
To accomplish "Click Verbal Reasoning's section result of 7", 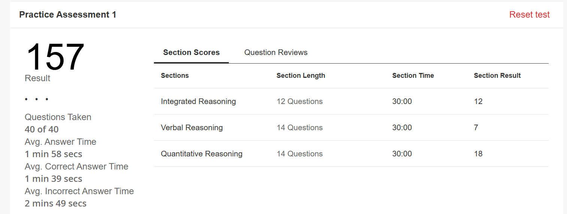I will [x=476, y=128].
